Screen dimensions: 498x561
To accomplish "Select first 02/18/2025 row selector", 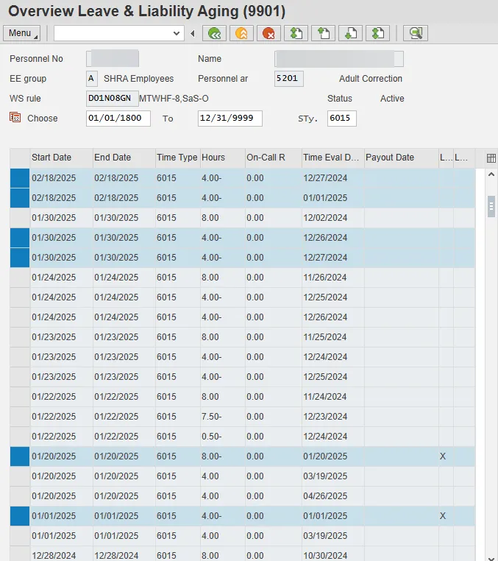I will click(20, 178).
